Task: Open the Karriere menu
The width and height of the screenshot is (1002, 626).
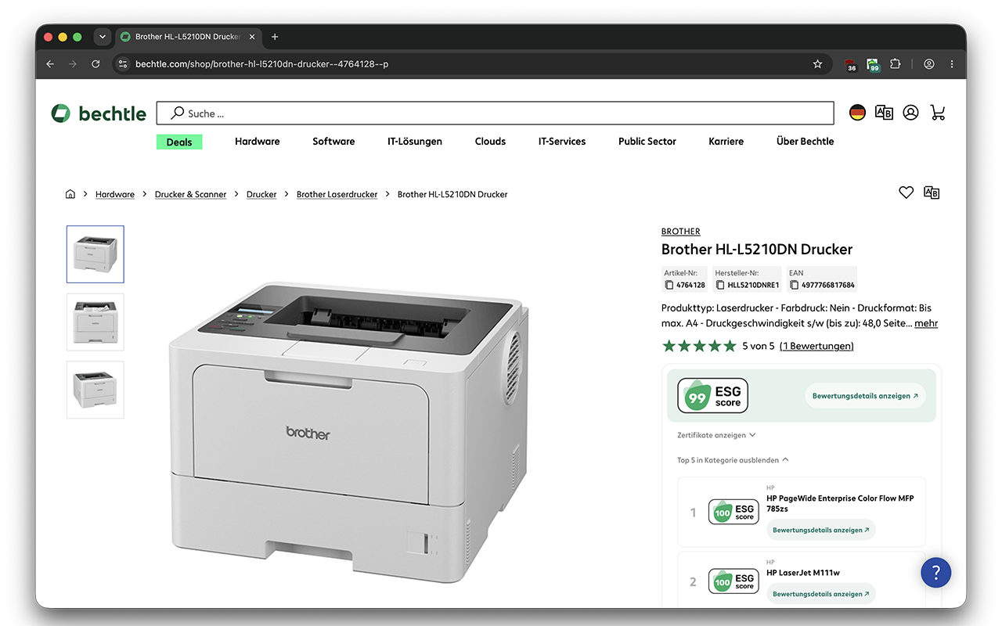Action: (x=726, y=142)
